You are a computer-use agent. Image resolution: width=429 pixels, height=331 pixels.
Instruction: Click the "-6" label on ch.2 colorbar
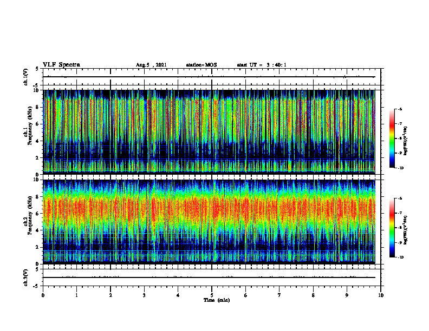coord(400,198)
